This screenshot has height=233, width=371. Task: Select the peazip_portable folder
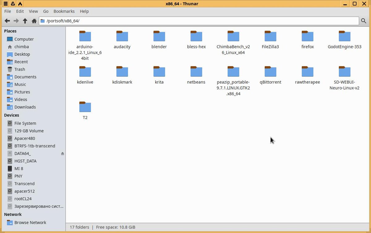click(233, 81)
